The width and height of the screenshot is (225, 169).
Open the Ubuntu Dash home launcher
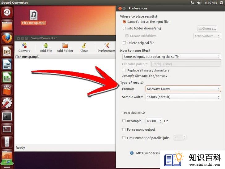[7, 12]
